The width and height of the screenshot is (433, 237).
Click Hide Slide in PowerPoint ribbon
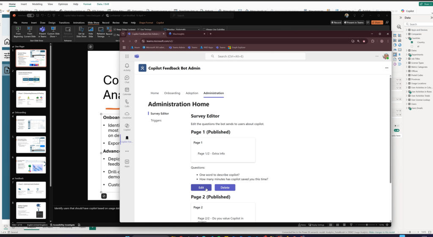click(90, 32)
